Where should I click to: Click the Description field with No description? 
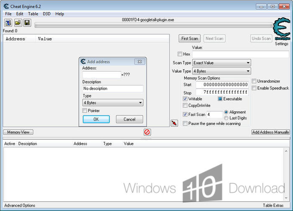point(113,89)
